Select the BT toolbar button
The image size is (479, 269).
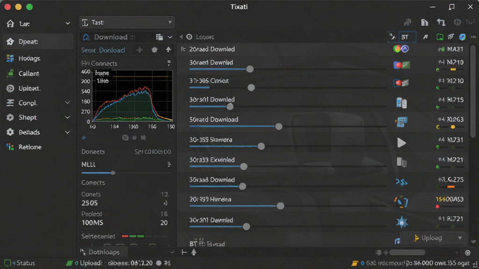pos(407,37)
